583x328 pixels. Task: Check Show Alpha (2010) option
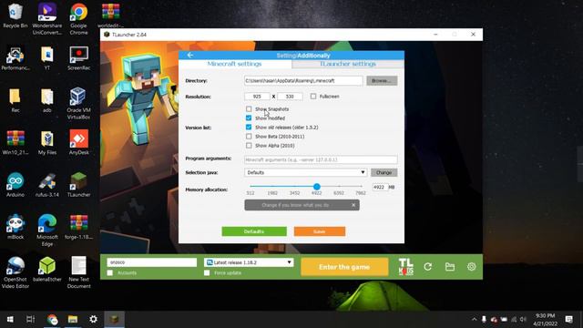tap(249, 146)
